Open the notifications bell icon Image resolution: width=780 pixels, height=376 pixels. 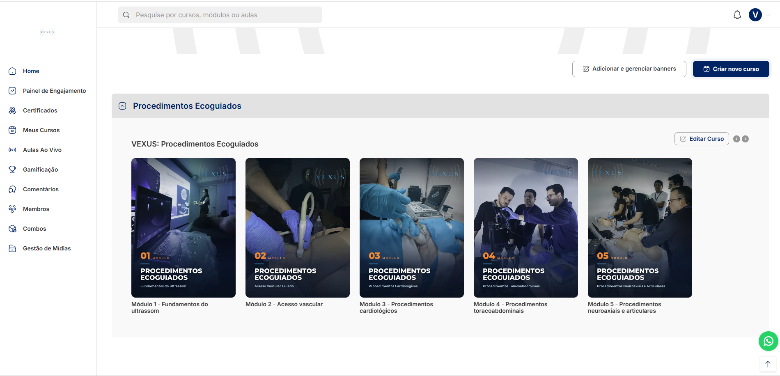click(737, 15)
